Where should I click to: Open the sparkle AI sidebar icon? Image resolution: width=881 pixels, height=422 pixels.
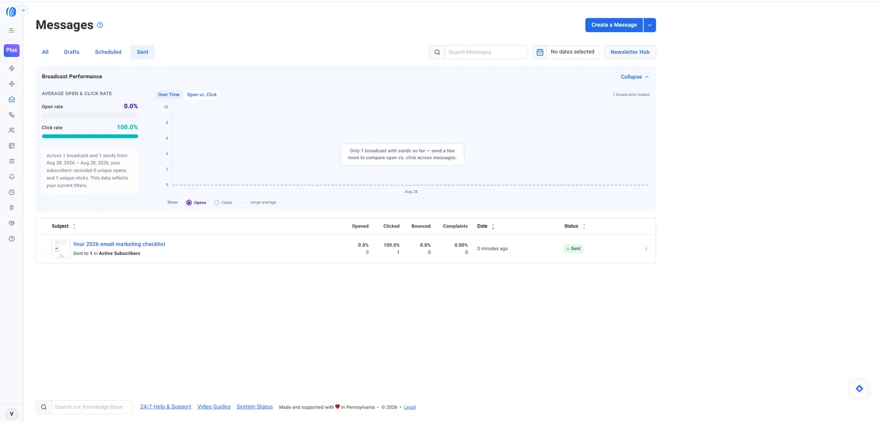12,84
